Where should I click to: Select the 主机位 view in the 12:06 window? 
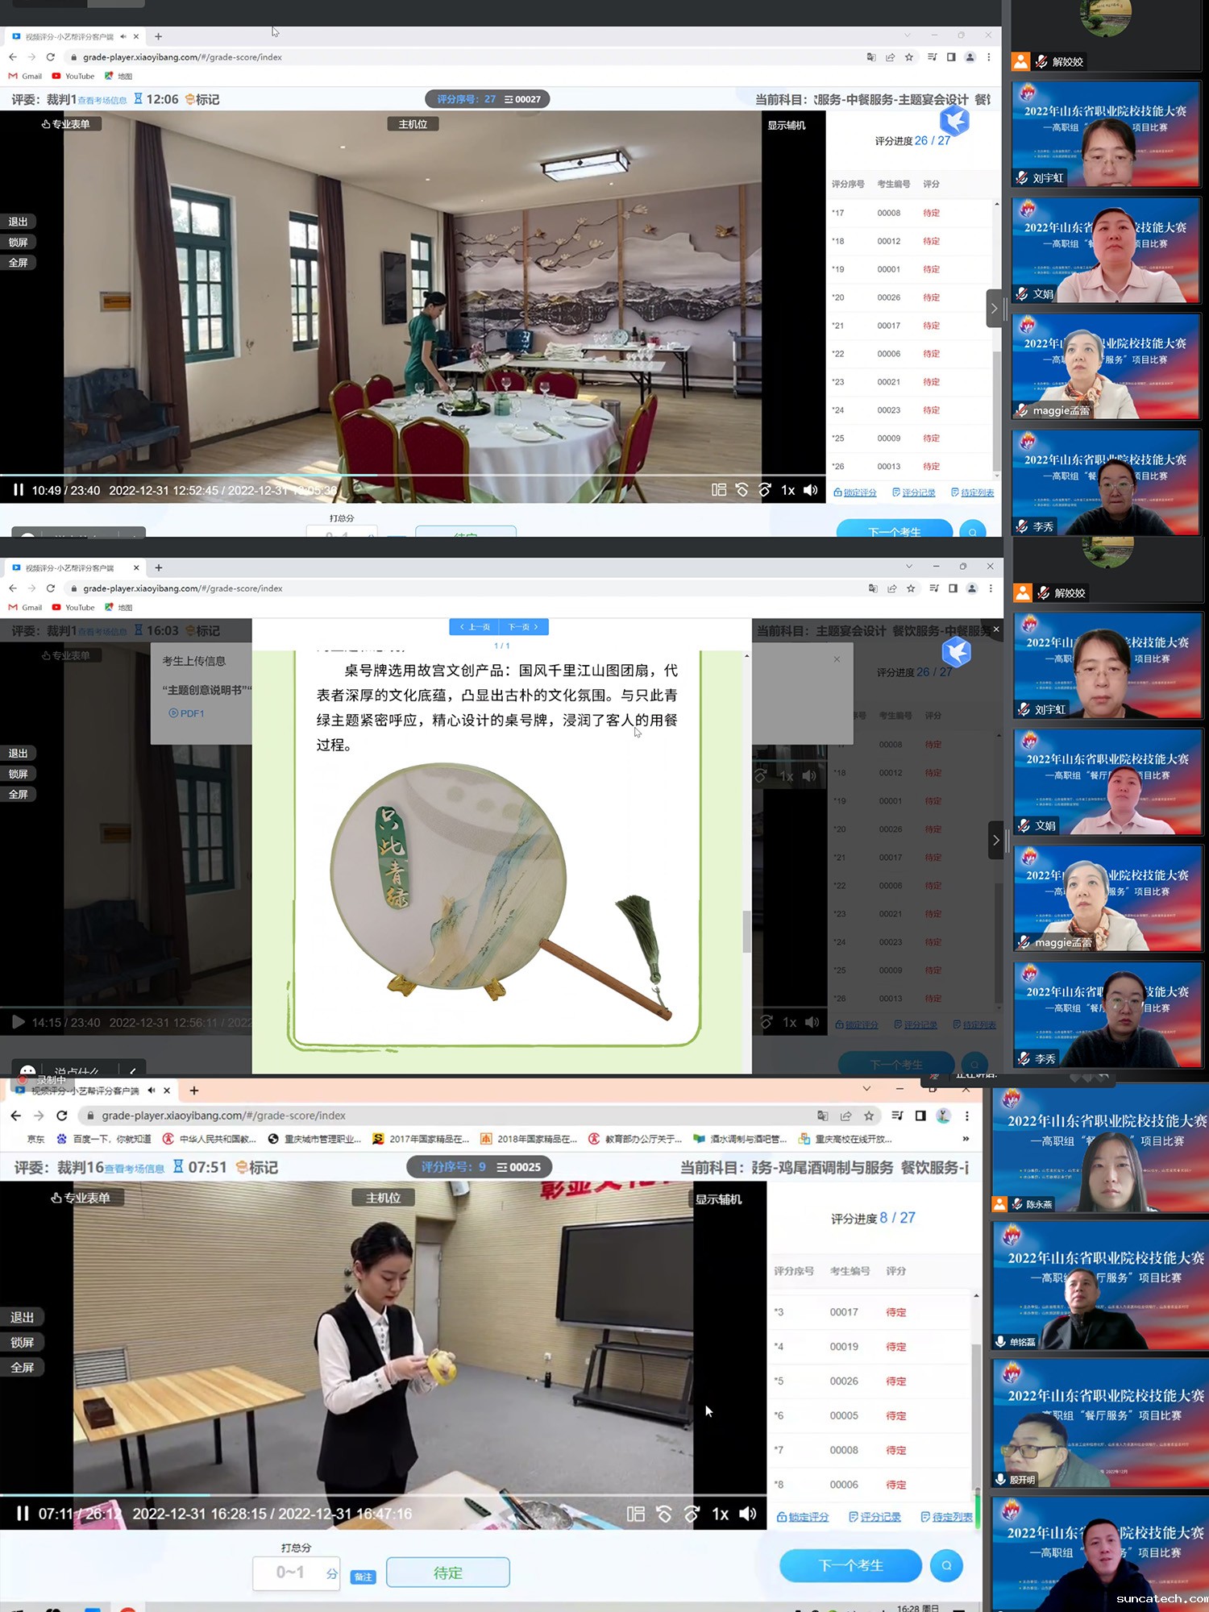tap(413, 124)
